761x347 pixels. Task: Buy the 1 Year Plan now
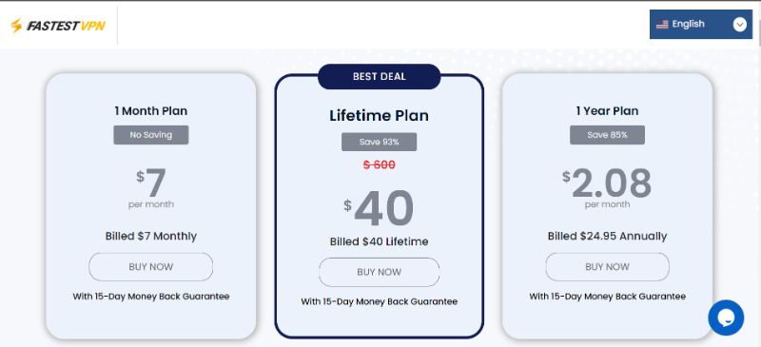coord(607,267)
